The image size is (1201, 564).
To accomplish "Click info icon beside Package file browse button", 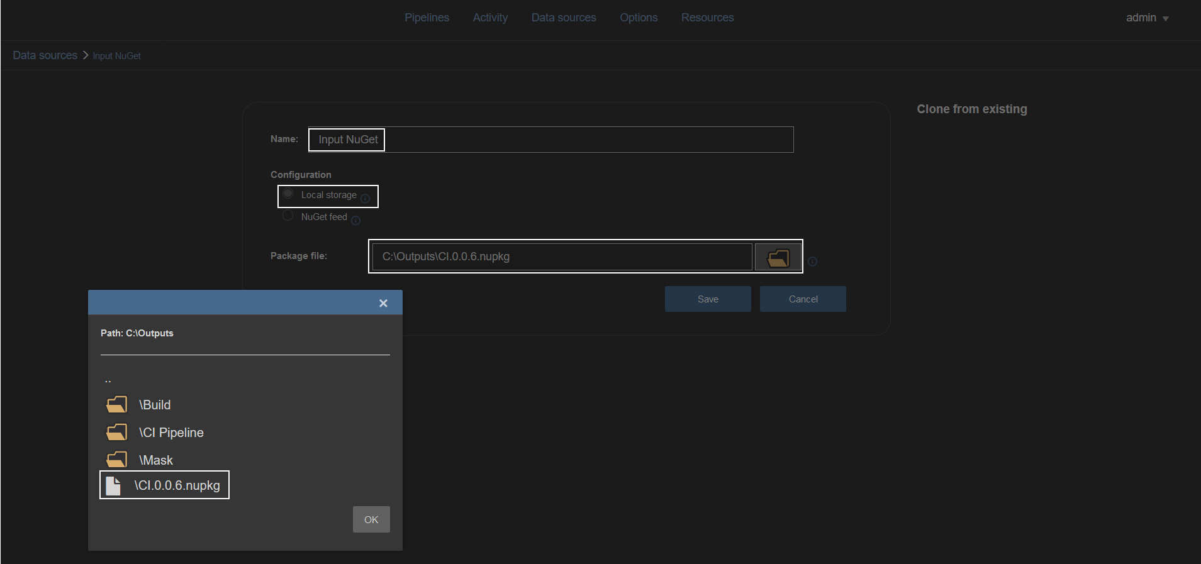I will coord(813,262).
